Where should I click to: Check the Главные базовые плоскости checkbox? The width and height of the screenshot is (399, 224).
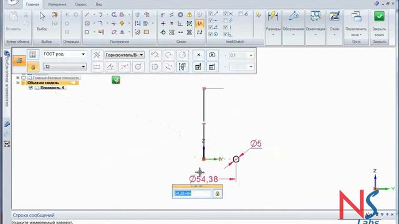pyautogui.click(x=24, y=78)
